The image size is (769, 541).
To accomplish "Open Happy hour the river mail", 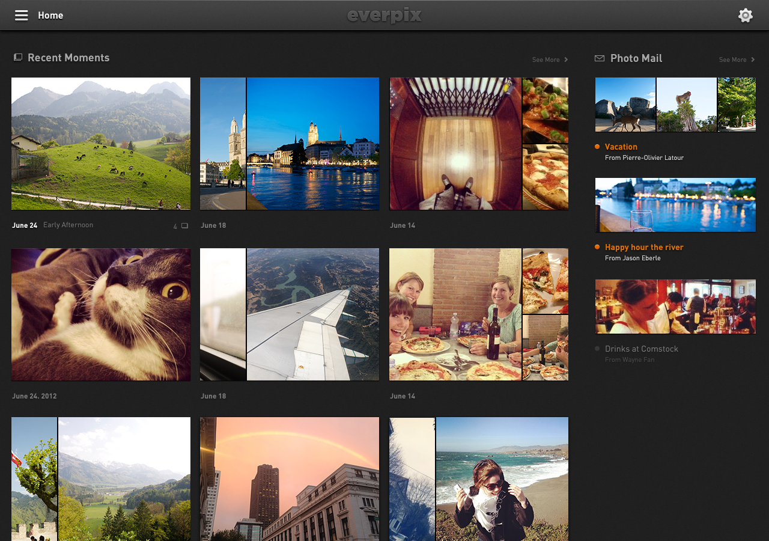I will coord(644,247).
